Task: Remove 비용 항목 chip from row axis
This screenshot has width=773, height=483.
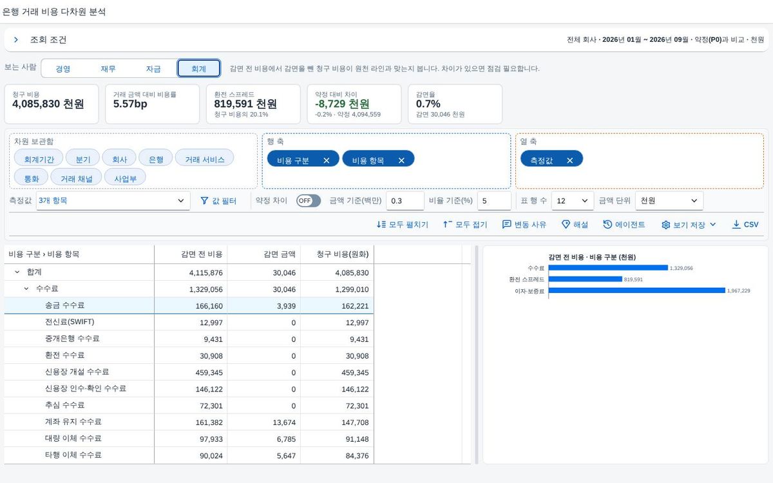Action: pyautogui.click(x=401, y=160)
